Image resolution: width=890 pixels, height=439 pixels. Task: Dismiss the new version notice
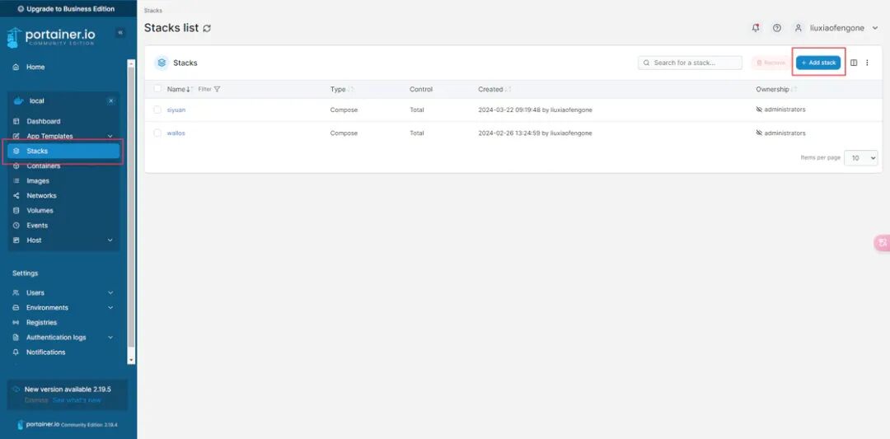point(36,399)
